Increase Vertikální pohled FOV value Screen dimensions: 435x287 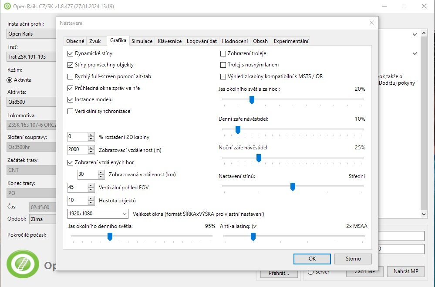pyautogui.click(x=91, y=186)
